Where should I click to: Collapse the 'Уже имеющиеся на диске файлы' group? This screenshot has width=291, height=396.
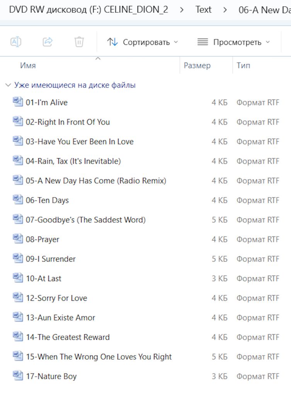click(x=8, y=85)
